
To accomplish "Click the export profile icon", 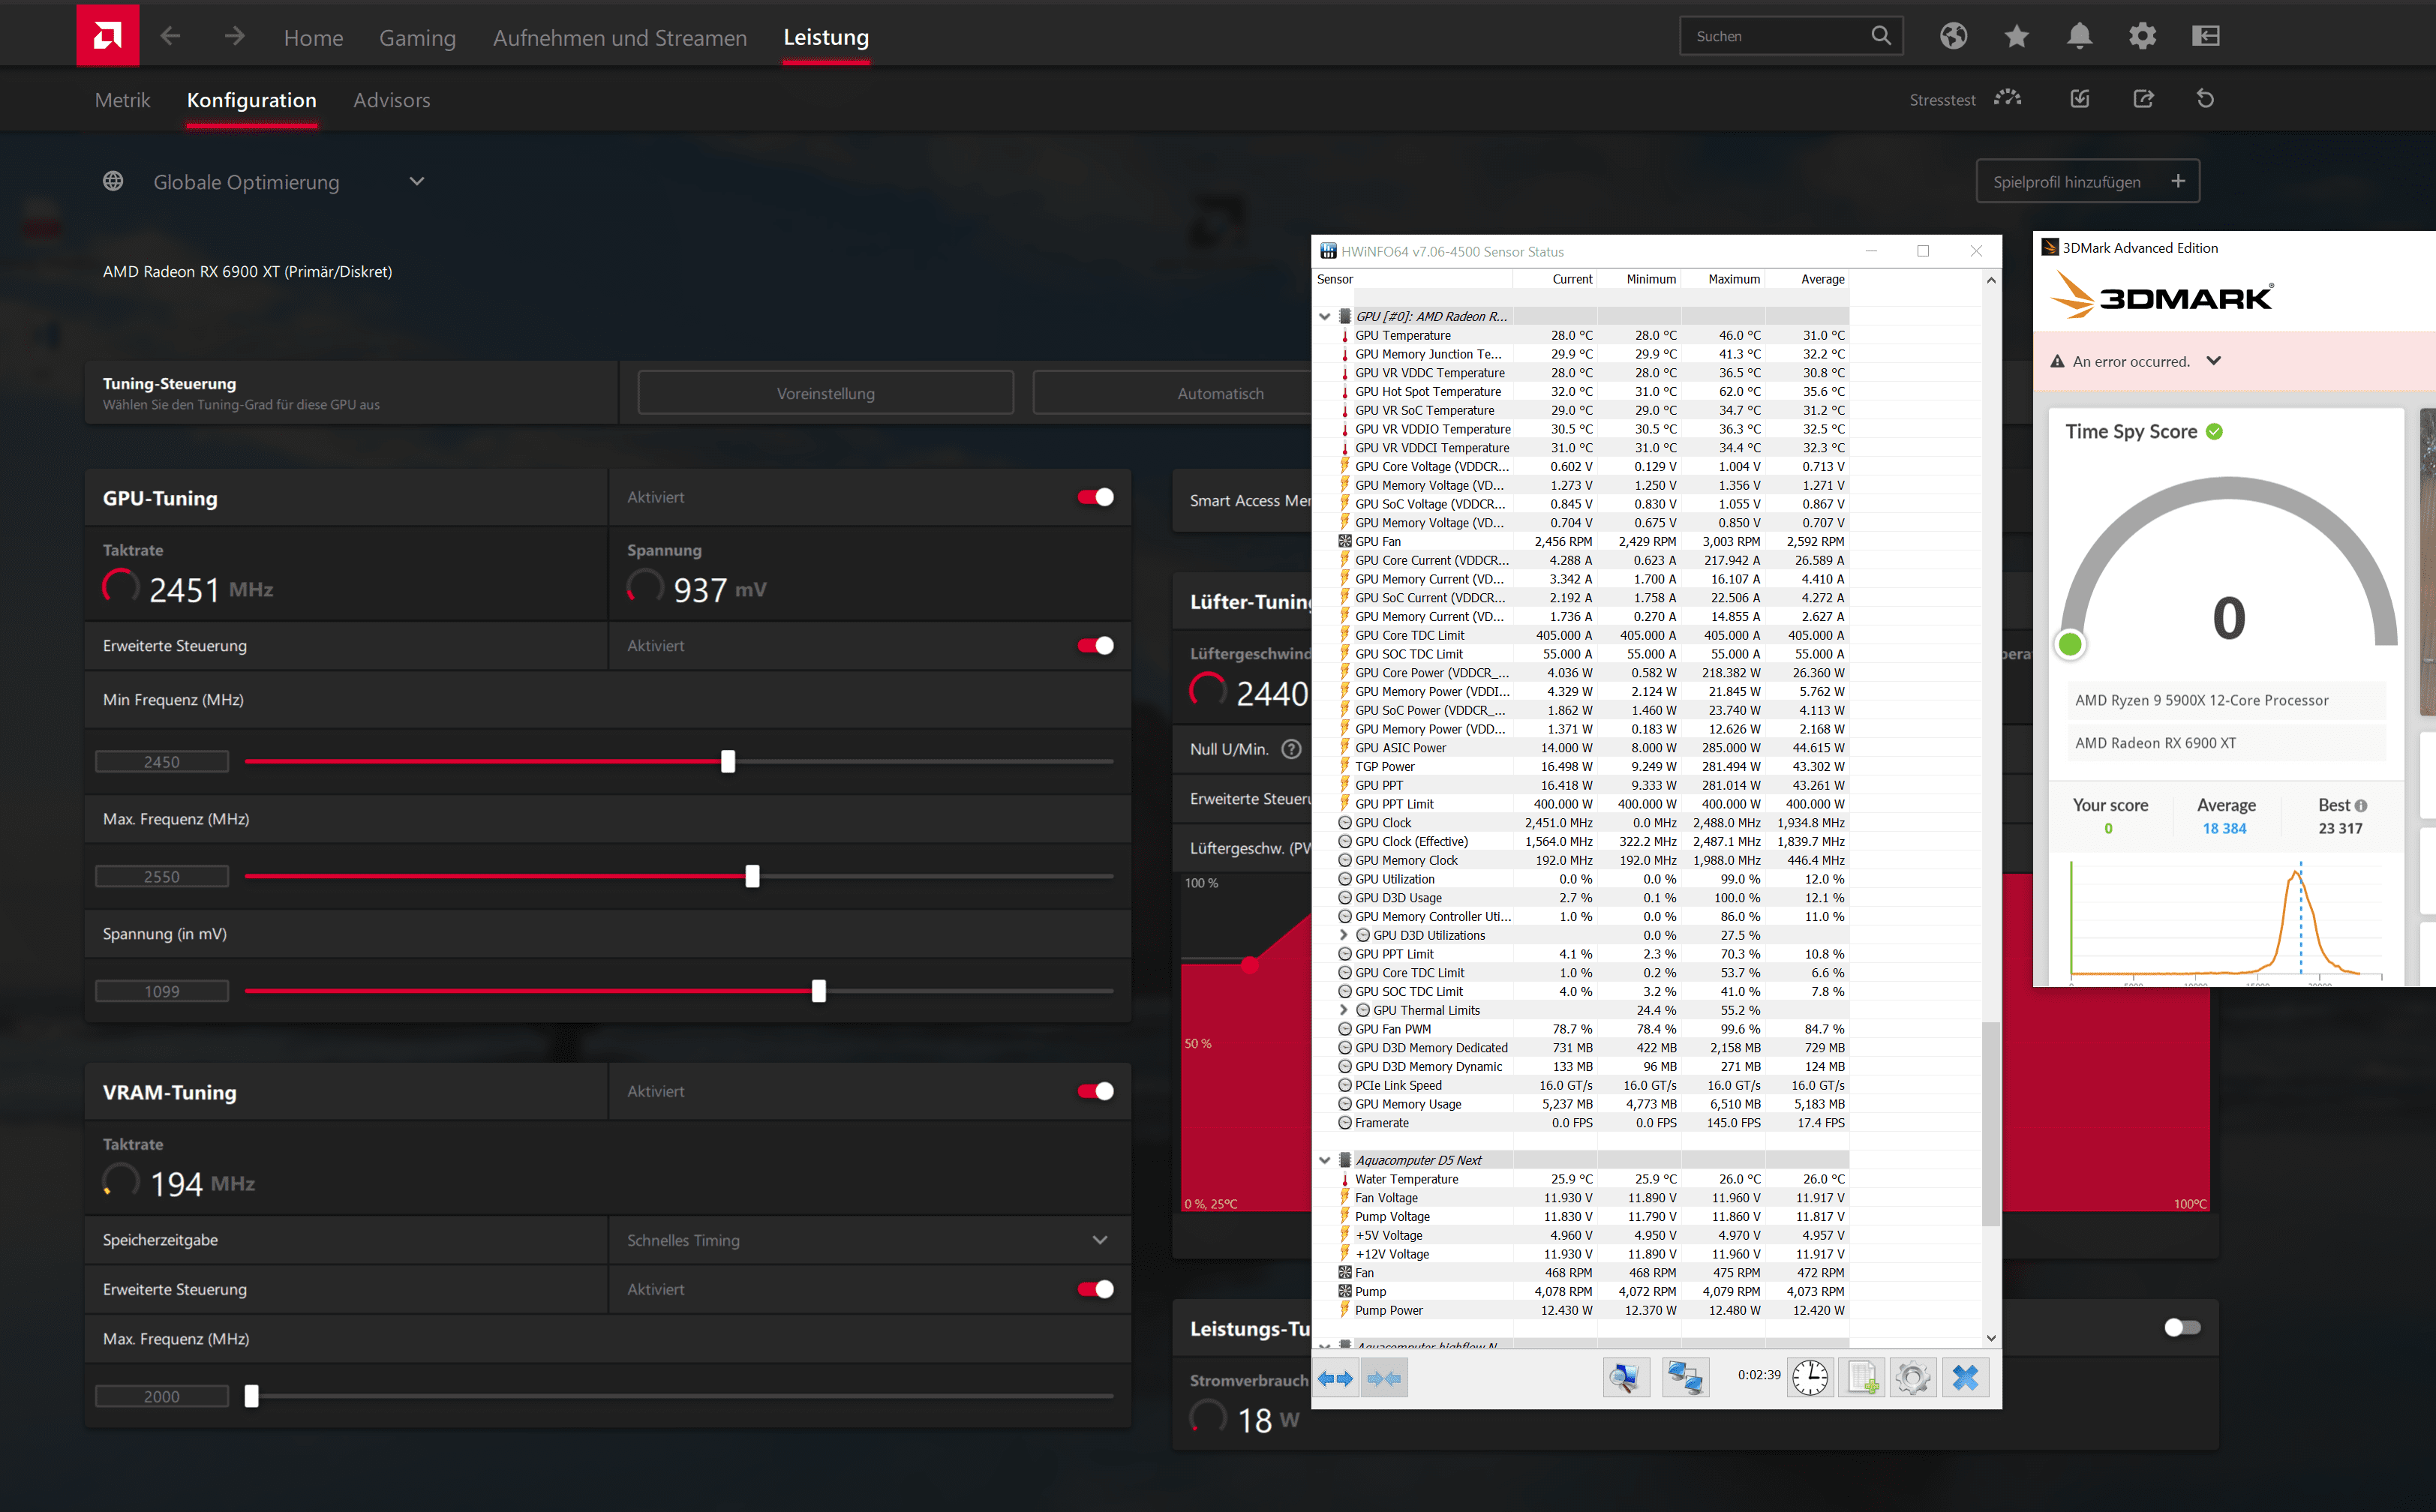I will point(2143,99).
